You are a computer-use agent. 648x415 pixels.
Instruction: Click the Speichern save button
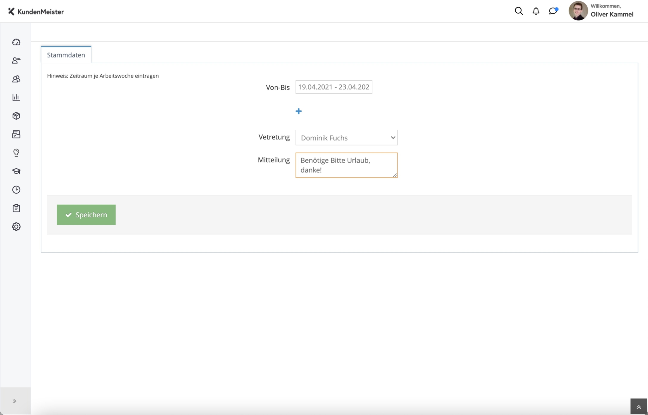pos(86,215)
